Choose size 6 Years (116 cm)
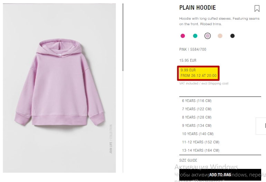 (x=220, y=101)
